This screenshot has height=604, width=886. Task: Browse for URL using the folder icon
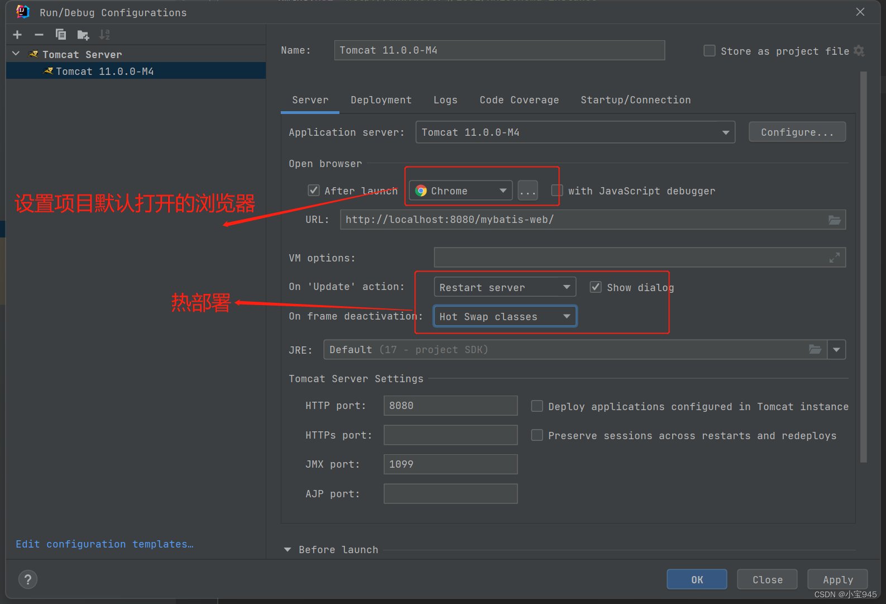tap(835, 220)
